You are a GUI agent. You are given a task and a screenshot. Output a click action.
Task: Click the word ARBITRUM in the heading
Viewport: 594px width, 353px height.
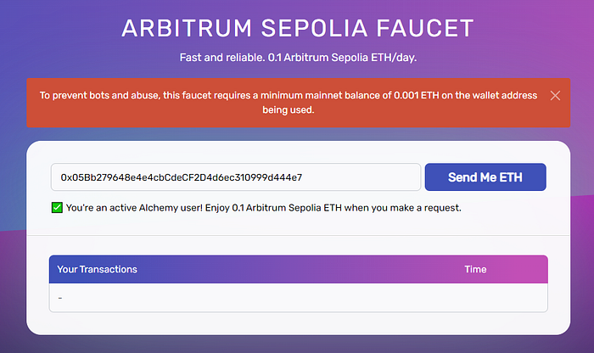tap(187, 28)
